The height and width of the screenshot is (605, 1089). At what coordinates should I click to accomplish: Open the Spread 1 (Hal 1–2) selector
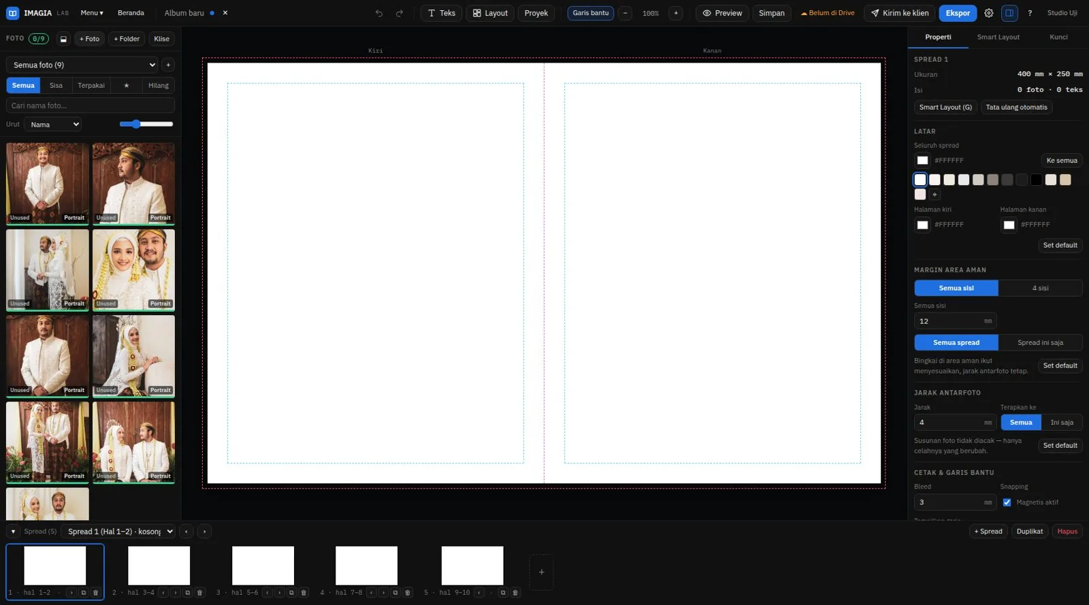118,532
